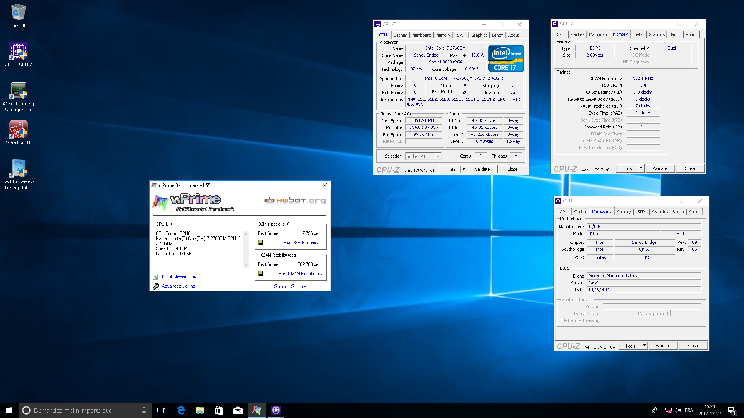Image resolution: width=744 pixels, height=418 pixels.
Task: Click the save icon for 1024M score
Action: pyautogui.click(x=261, y=274)
